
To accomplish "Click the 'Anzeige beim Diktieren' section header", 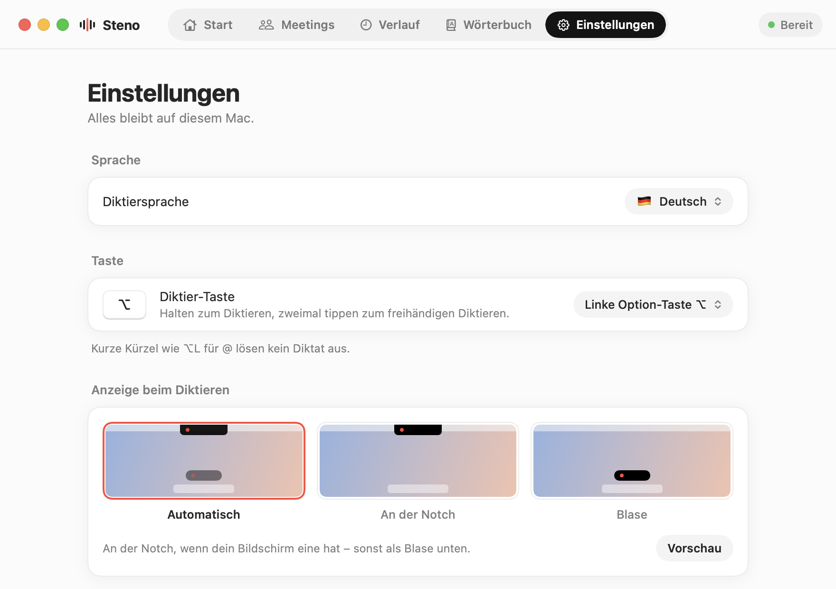I will (x=161, y=390).
